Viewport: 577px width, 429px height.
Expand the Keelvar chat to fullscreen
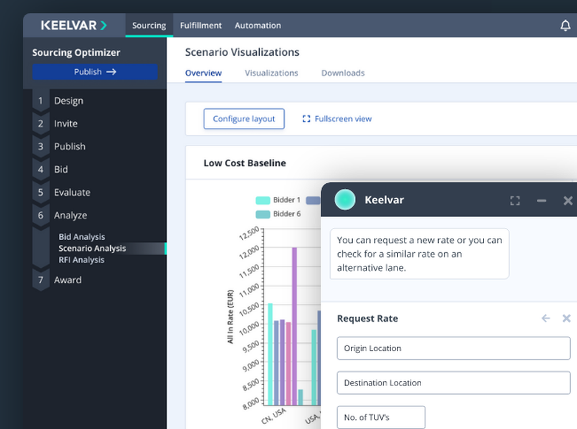click(515, 200)
